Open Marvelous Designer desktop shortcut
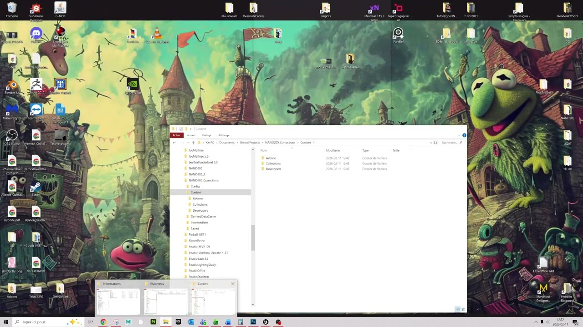The image size is (583, 327). 543,292
